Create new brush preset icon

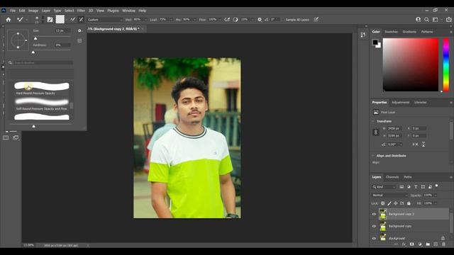pos(79,41)
